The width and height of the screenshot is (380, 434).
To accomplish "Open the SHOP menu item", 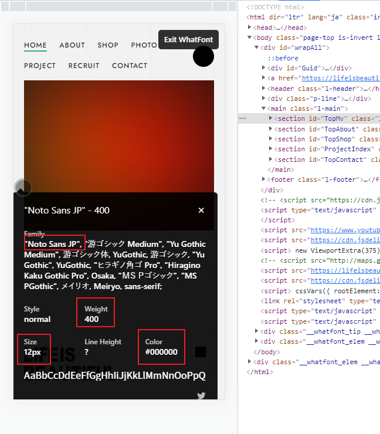I will [108, 45].
